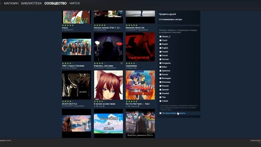The height and width of the screenshot is (147, 261).
Task: Open the ЧИПУХ profile menu
Action: tap(74, 3)
